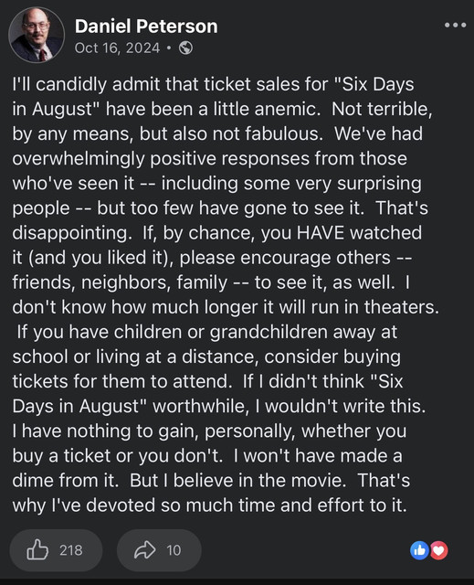Click the Oct 16, 2024 post timestamp
Image resolution: width=474 pixels, height=585 pixels.
pyautogui.click(x=117, y=48)
